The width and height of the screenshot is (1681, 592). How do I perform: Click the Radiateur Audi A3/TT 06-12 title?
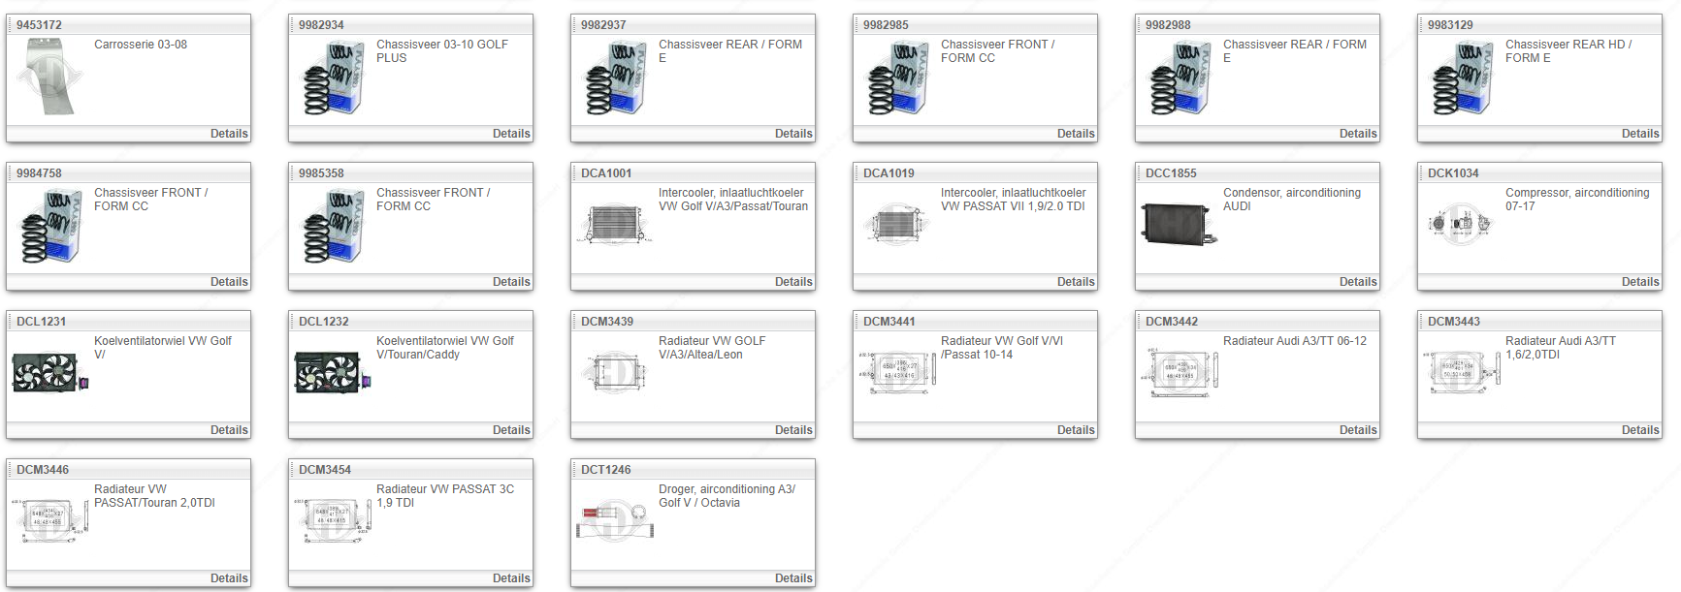(x=1294, y=341)
